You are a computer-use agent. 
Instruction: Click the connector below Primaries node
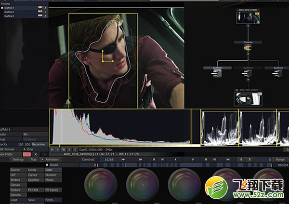(248, 54)
